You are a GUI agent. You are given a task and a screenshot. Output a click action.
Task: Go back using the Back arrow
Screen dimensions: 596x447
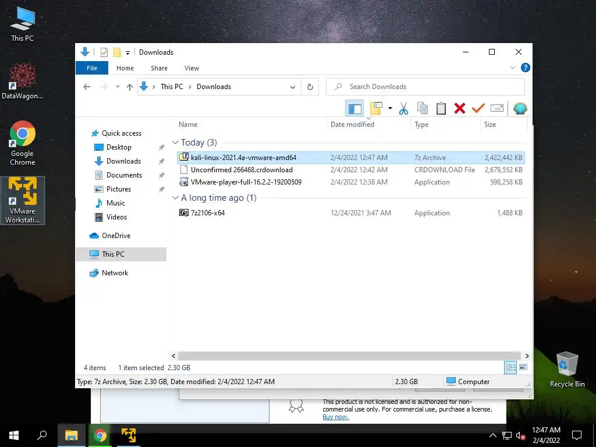(87, 87)
